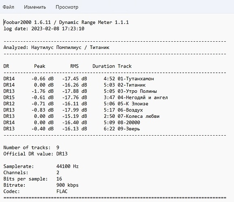234x202 pixels.
Task: Click track name 08-20000
Action: click(x=129, y=122)
